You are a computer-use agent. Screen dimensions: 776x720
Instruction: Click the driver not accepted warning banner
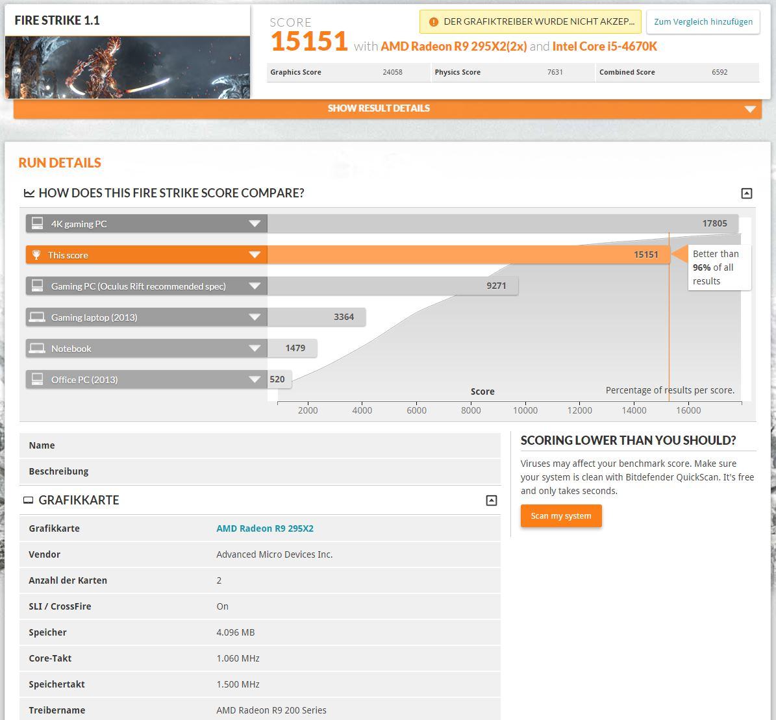[531, 22]
